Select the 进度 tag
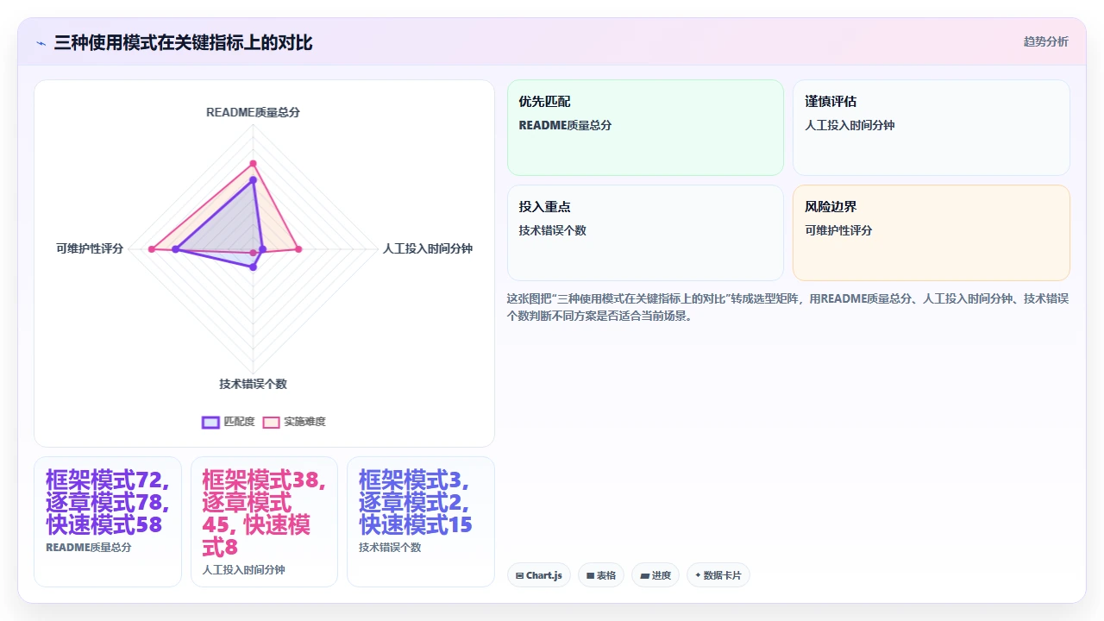 (x=655, y=575)
